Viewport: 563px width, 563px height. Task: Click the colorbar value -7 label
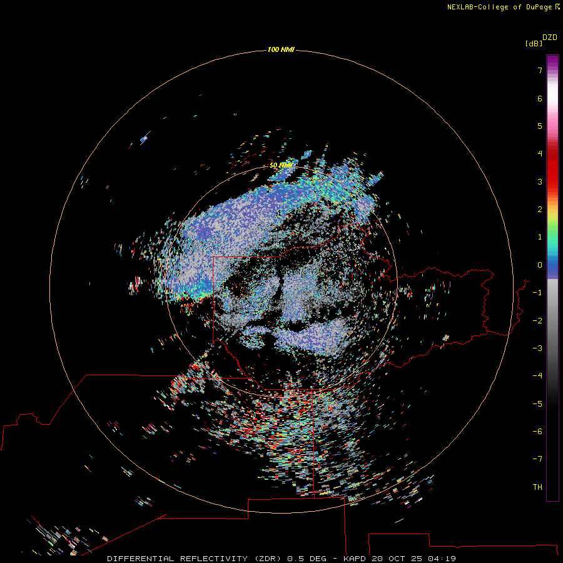537,459
